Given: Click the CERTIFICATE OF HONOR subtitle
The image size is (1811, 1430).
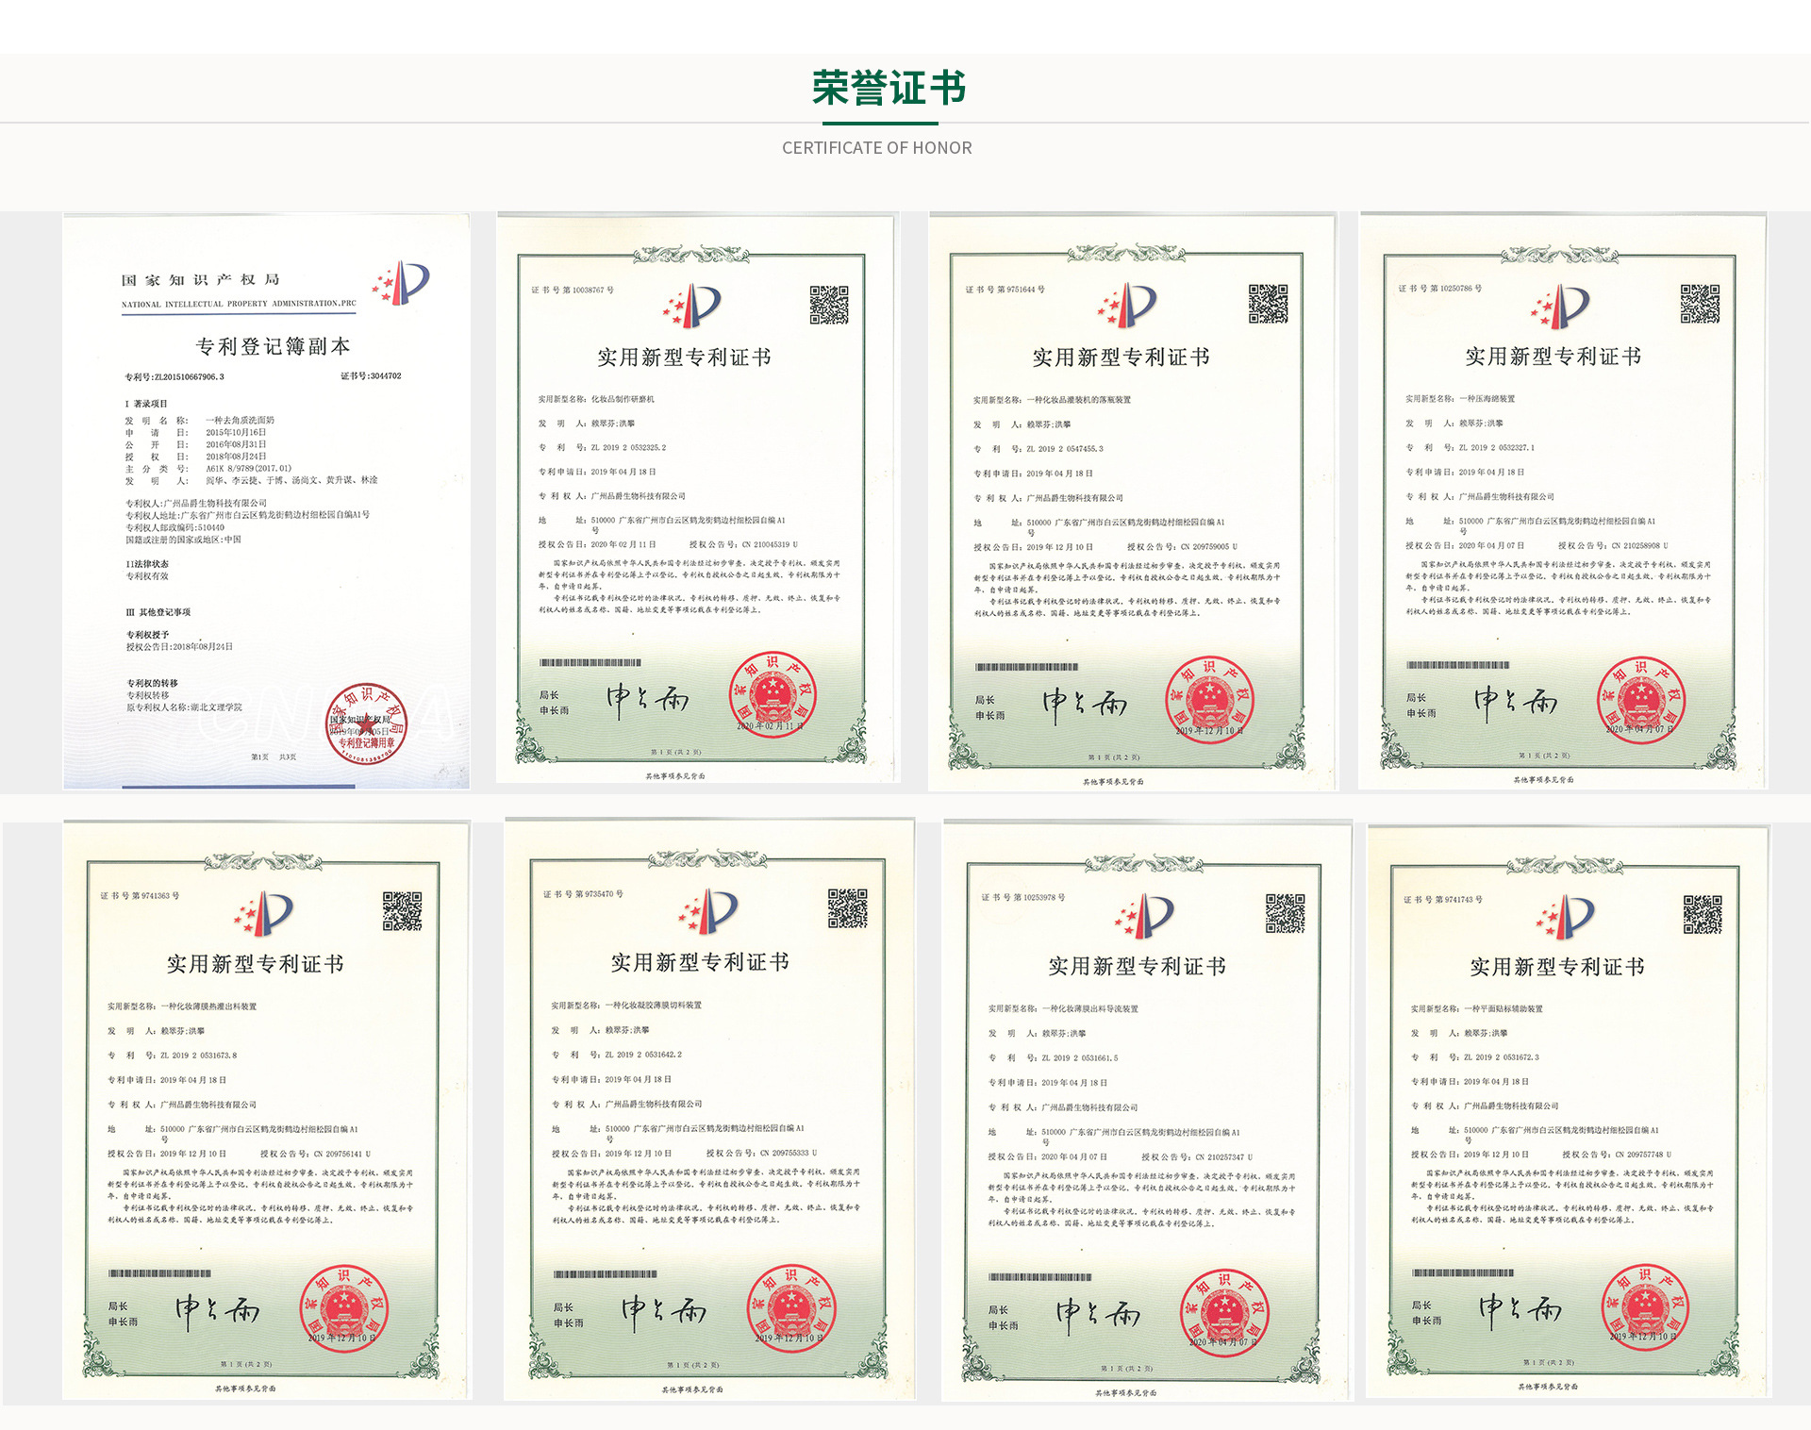Looking at the screenshot, I should [x=876, y=148].
